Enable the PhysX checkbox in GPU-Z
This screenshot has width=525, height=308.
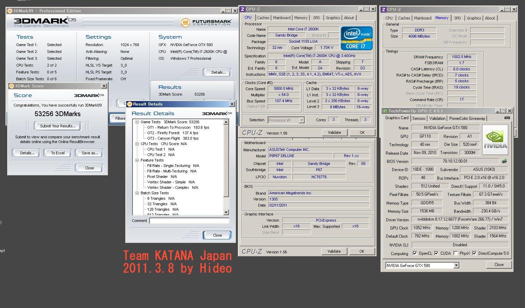[x=456, y=253]
